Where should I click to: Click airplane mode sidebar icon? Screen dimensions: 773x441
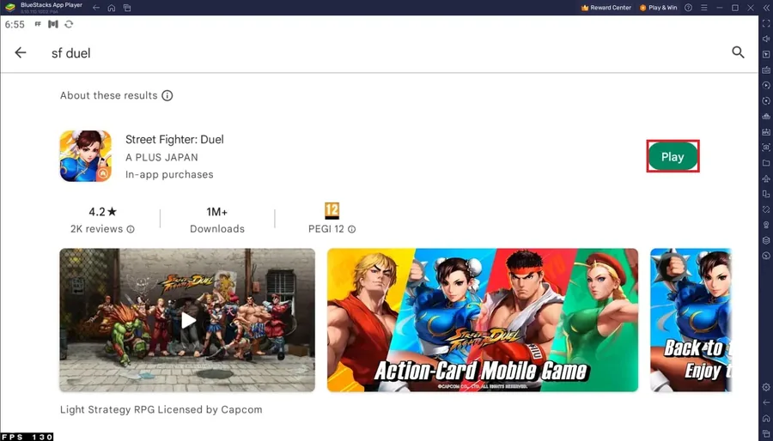tap(765, 178)
